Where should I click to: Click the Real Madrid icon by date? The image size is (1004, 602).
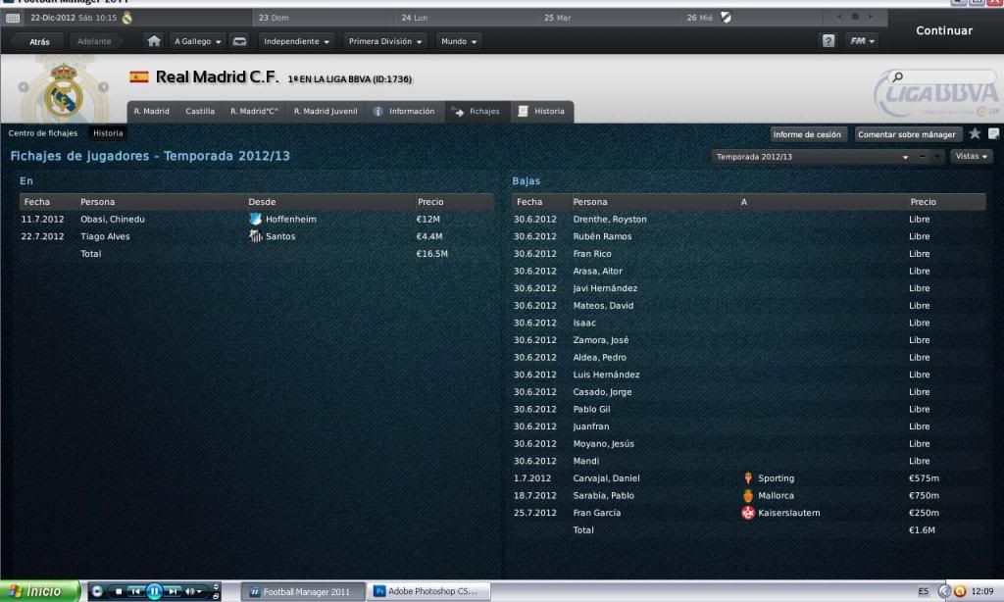[x=126, y=18]
